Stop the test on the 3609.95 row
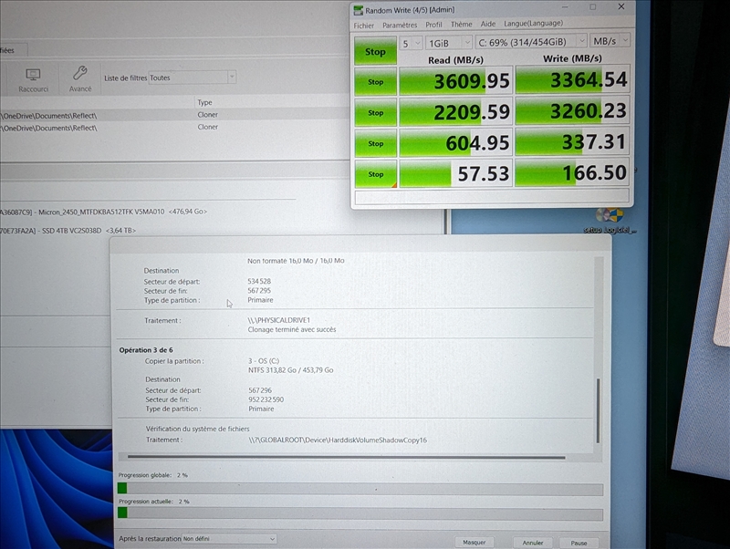This screenshot has height=549, width=730. pyautogui.click(x=375, y=82)
